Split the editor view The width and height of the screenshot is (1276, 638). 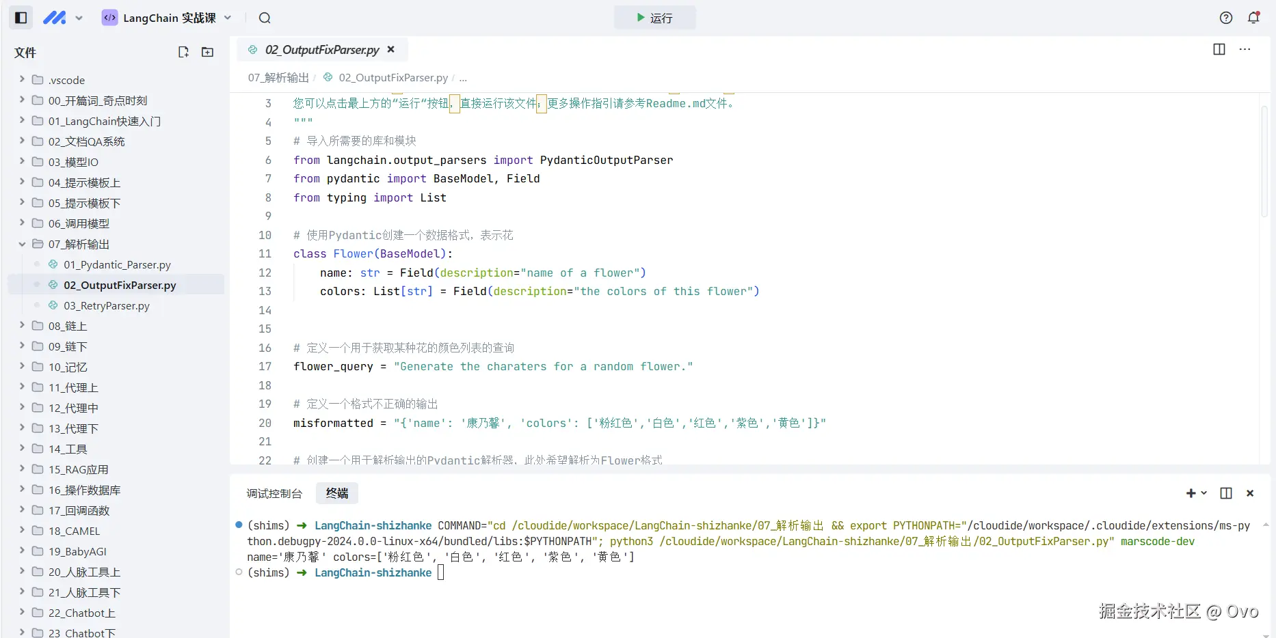click(x=1219, y=49)
